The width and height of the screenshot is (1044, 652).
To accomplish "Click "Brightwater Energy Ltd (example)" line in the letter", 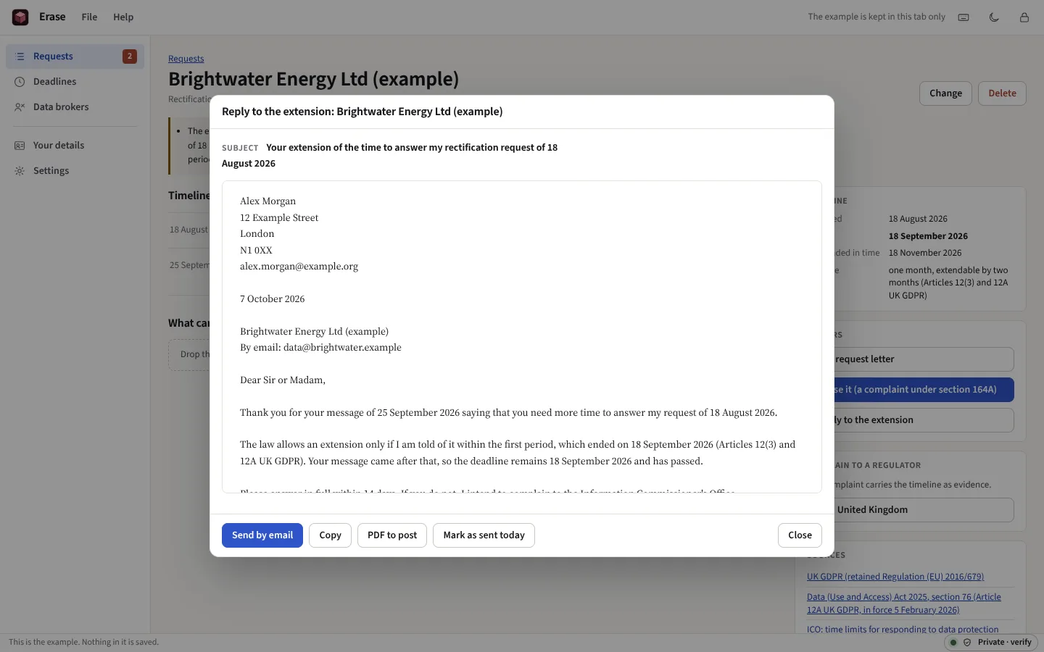I will click(x=314, y=332).
